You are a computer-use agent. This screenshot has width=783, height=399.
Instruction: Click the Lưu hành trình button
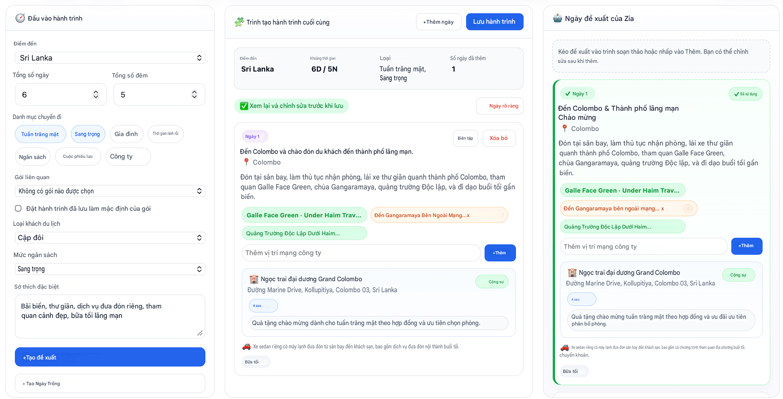(495, 22)
